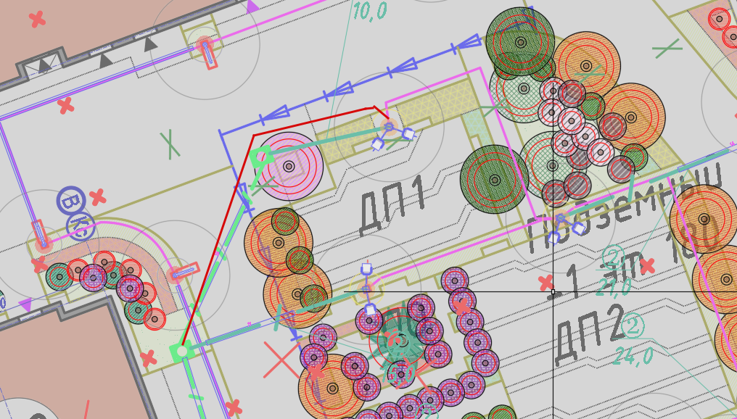Select the green square node beside pink tree
The height and width of the screenshot is (419, 737).
(260, 157)
